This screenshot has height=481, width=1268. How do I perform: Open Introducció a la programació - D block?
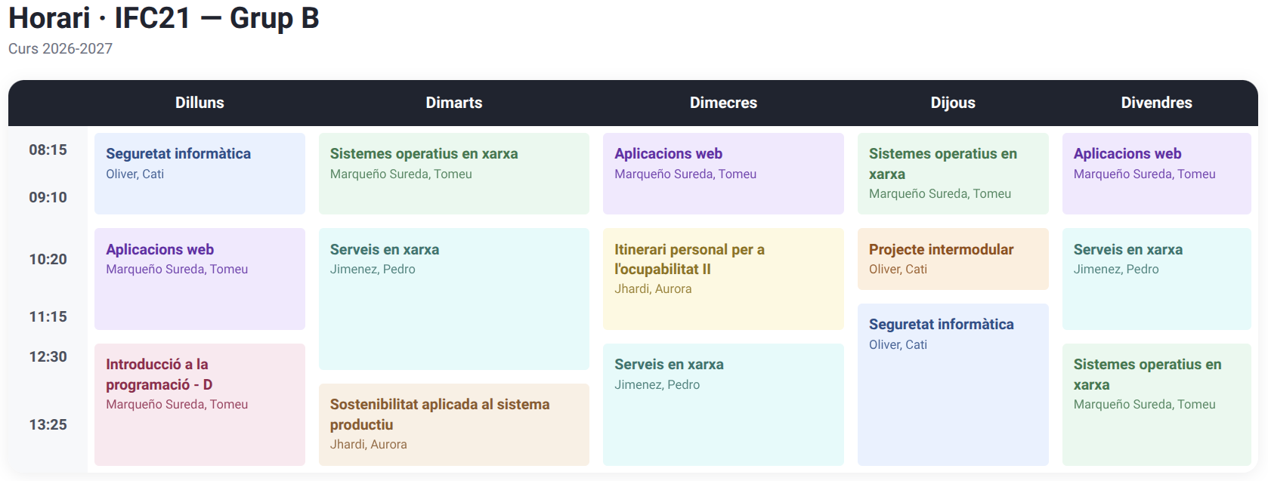point(199,405)
